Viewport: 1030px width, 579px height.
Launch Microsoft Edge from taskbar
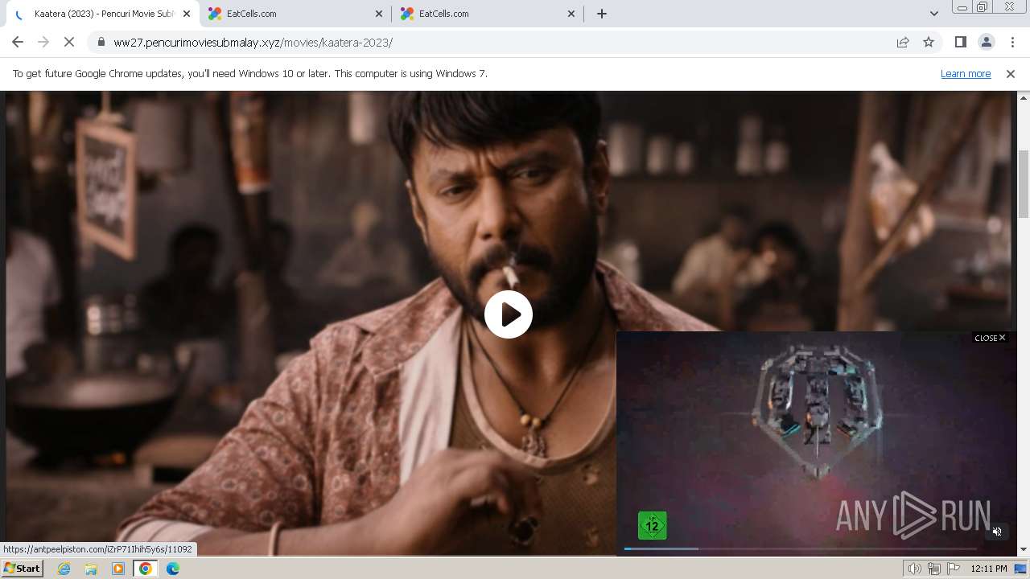pyautogui.click(x=173, y=569)
